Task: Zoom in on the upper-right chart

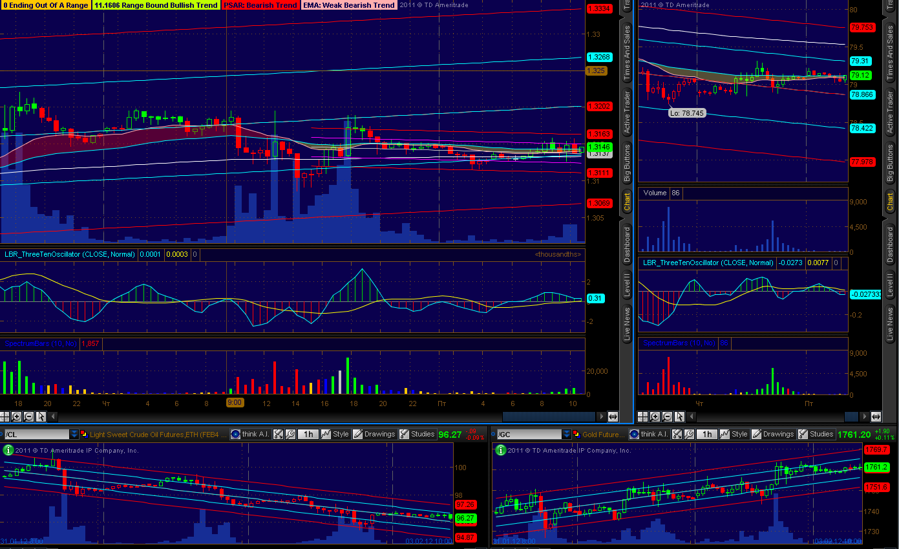Action: click(655, 416)
